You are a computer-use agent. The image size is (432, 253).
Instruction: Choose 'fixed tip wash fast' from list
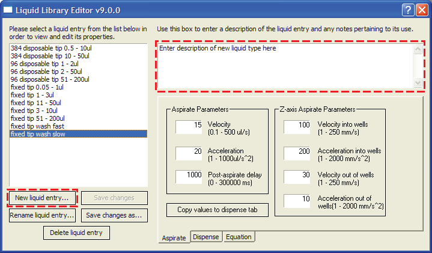click(x=37, y=126)
